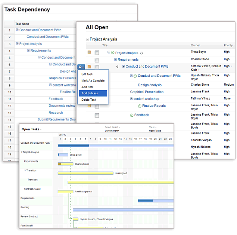The image size is (237, 235).
Task: Click the refresh icon after Project Analysis title
Action: pyautogui.click(x=141, y=53)
